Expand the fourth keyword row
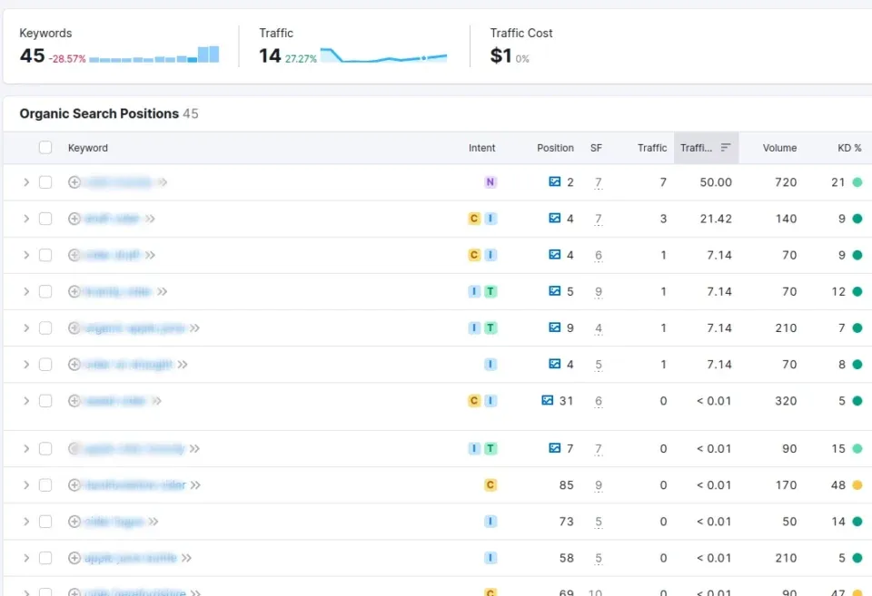This screenshot has height=596, width=872. click(26, 291)
